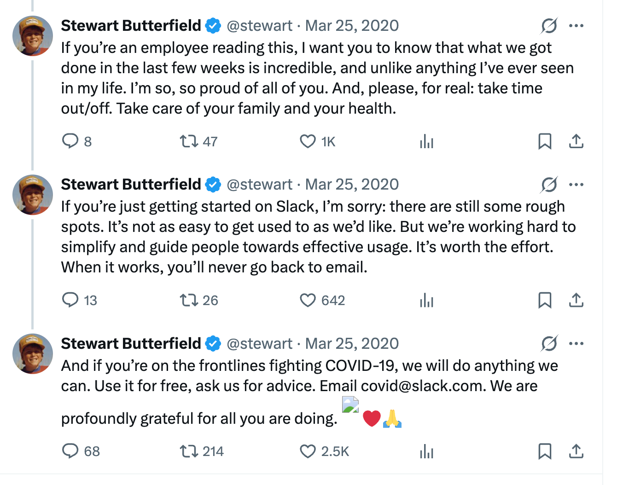
Task: Open Grok icon on the first tweet
Action: (x=549, y=26)
